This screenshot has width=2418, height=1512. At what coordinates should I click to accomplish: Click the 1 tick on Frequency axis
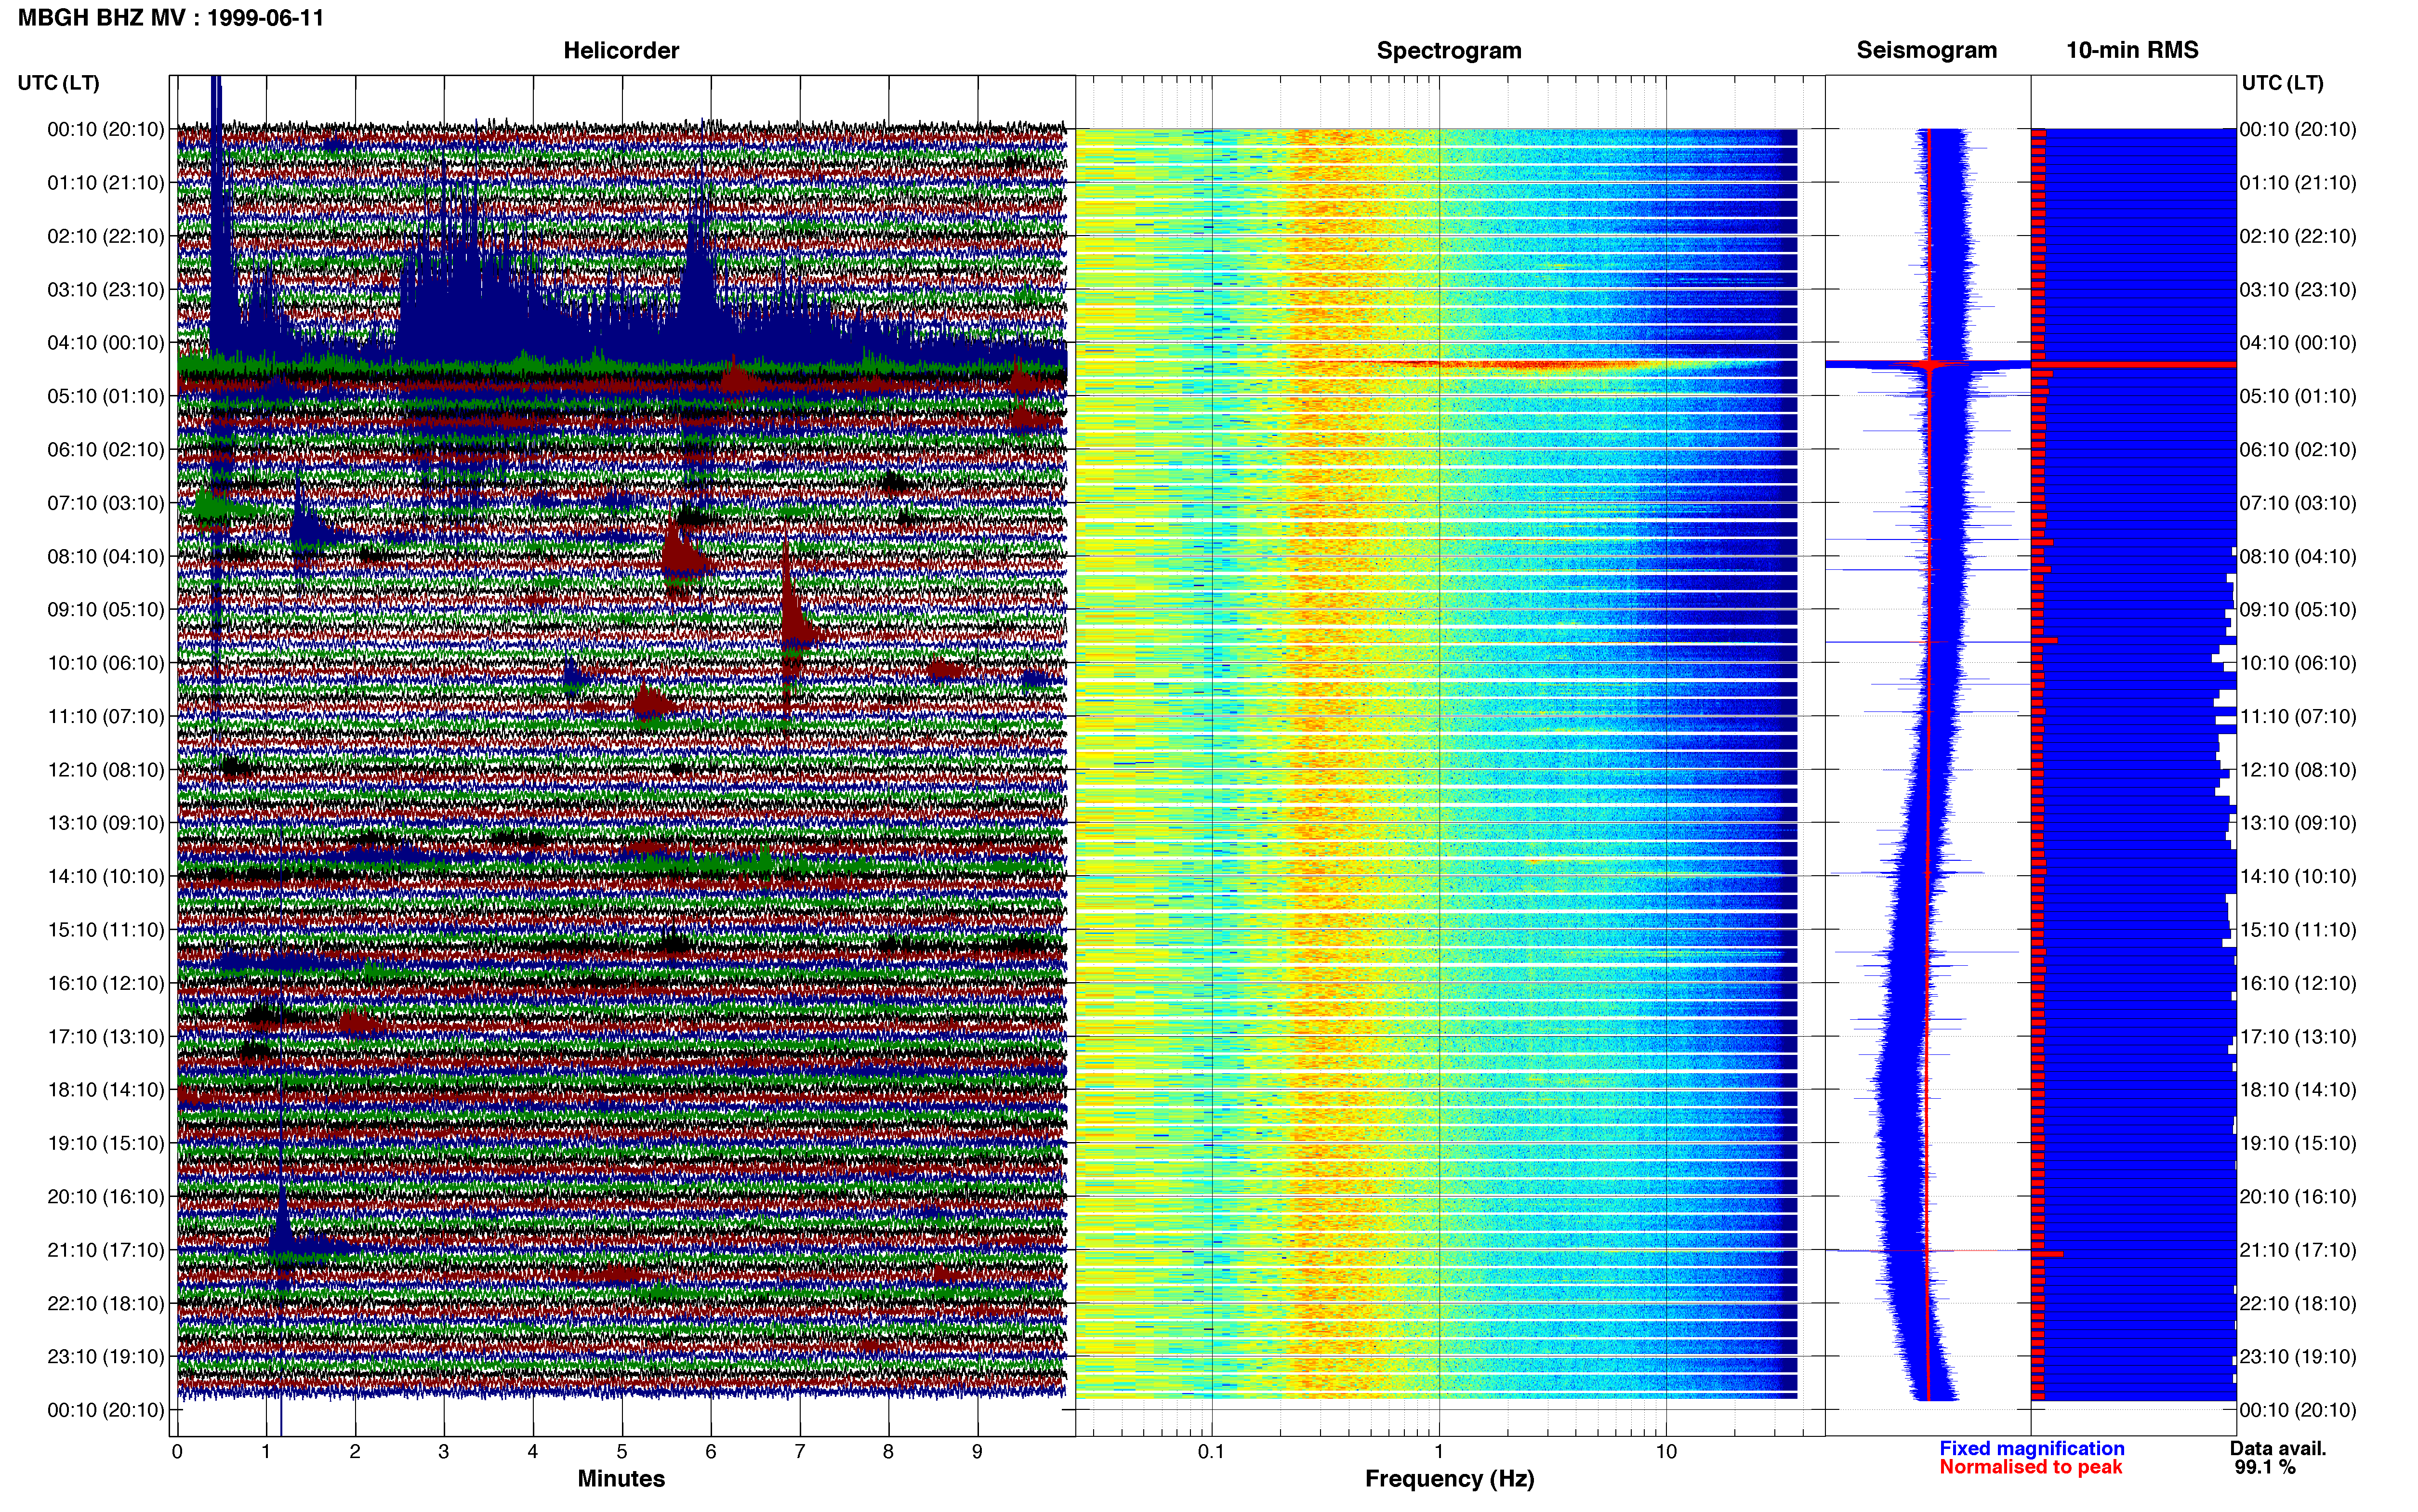point(1439,1452)
